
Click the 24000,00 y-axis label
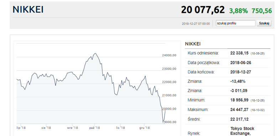pyautogui.click(x=169, y=55)
